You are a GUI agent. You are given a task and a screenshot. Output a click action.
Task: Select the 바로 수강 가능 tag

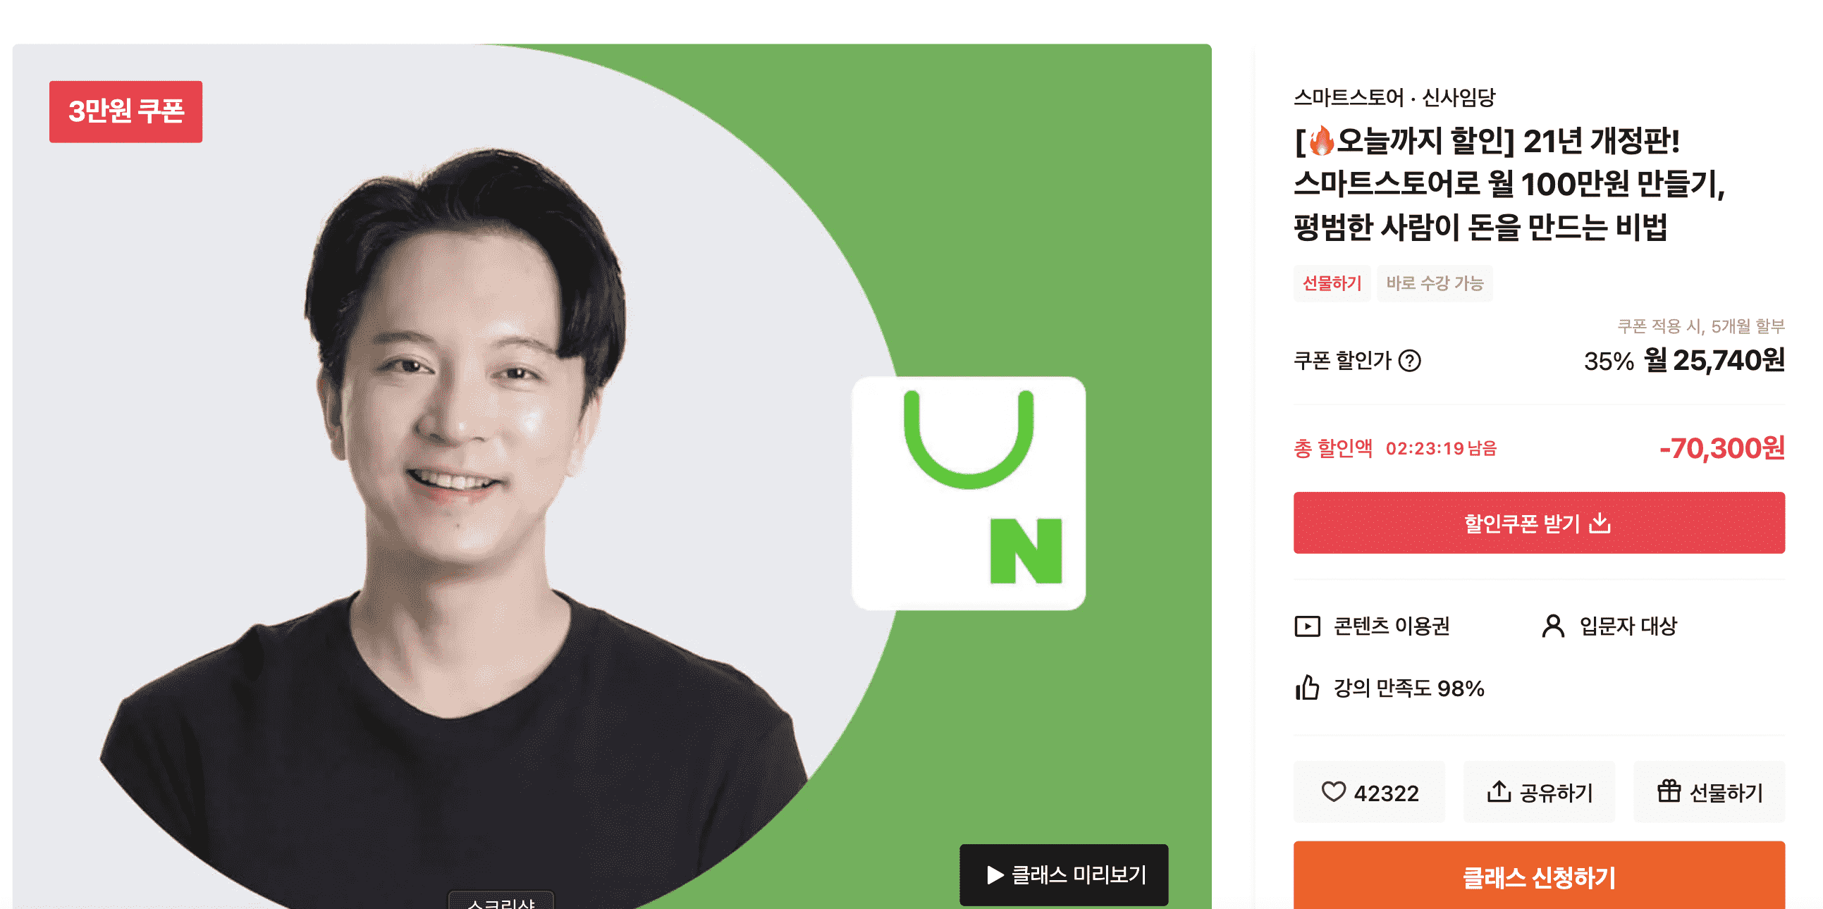[x=1435, y=283]
